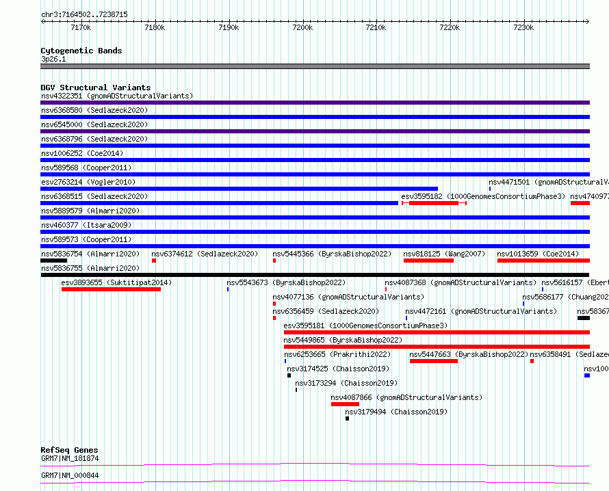Image resolution: width=609 pixels, height=491 pixels.
Task: Click the nsv6374612 small red marker
Action: 154,261
